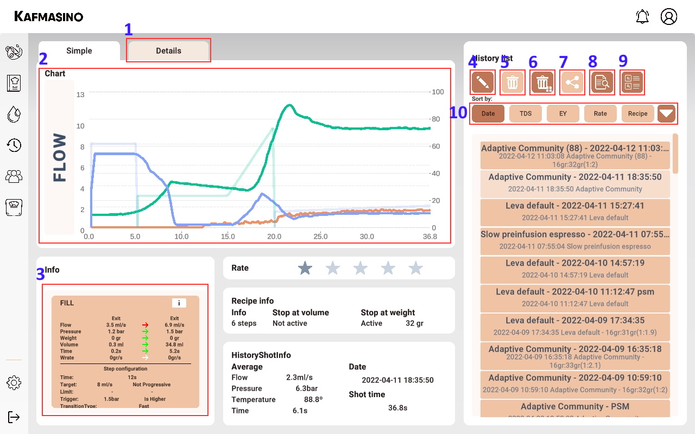Viewport: 695px width, 434px height.
Task: Switch to the Simple tab
Action: pos(79,50)
